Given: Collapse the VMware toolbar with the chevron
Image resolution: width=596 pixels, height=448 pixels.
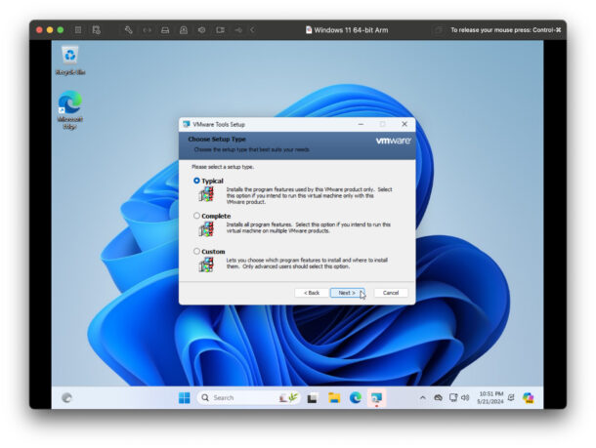Looking at the screenshot, I should coord(252,30).
